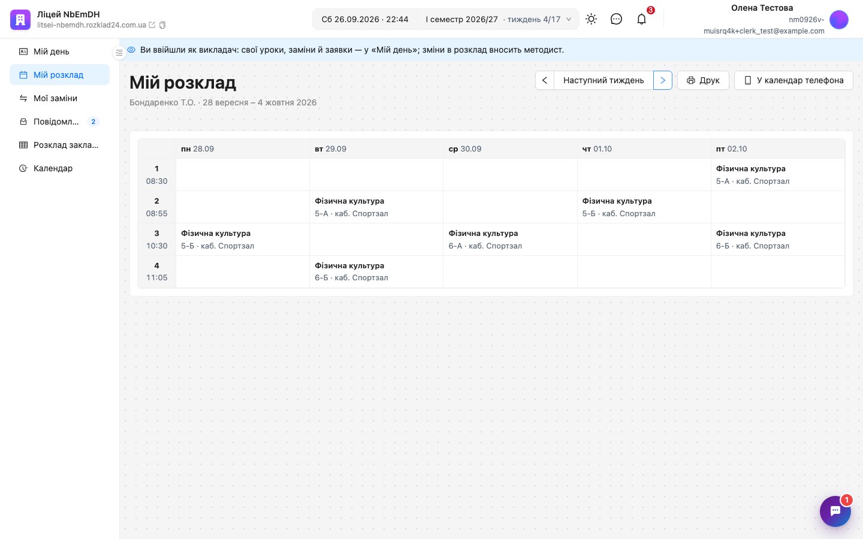
Task: Select Tuesday lesson 4 Фізична культура 6-Б
Action: tap(376, 272)
